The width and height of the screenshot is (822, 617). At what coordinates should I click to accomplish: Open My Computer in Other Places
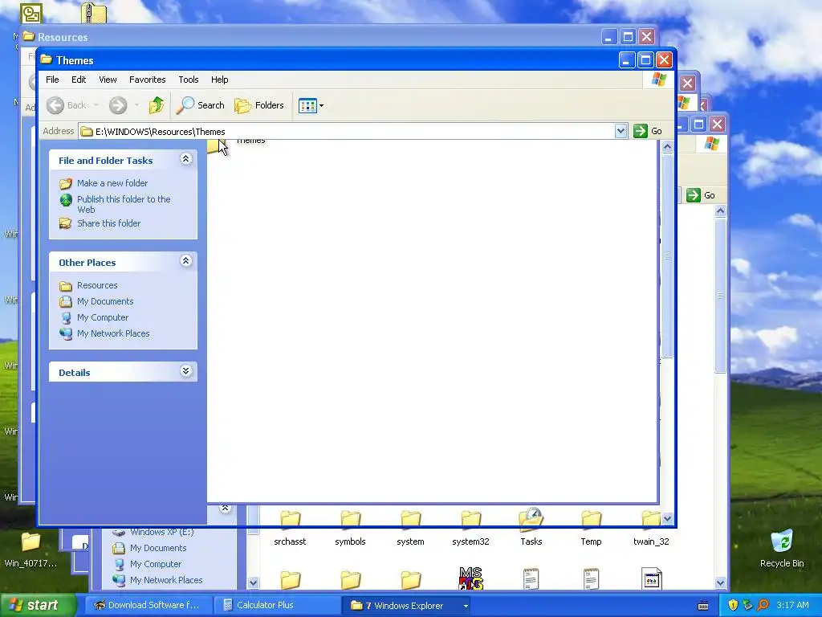(x=103, y=317)
